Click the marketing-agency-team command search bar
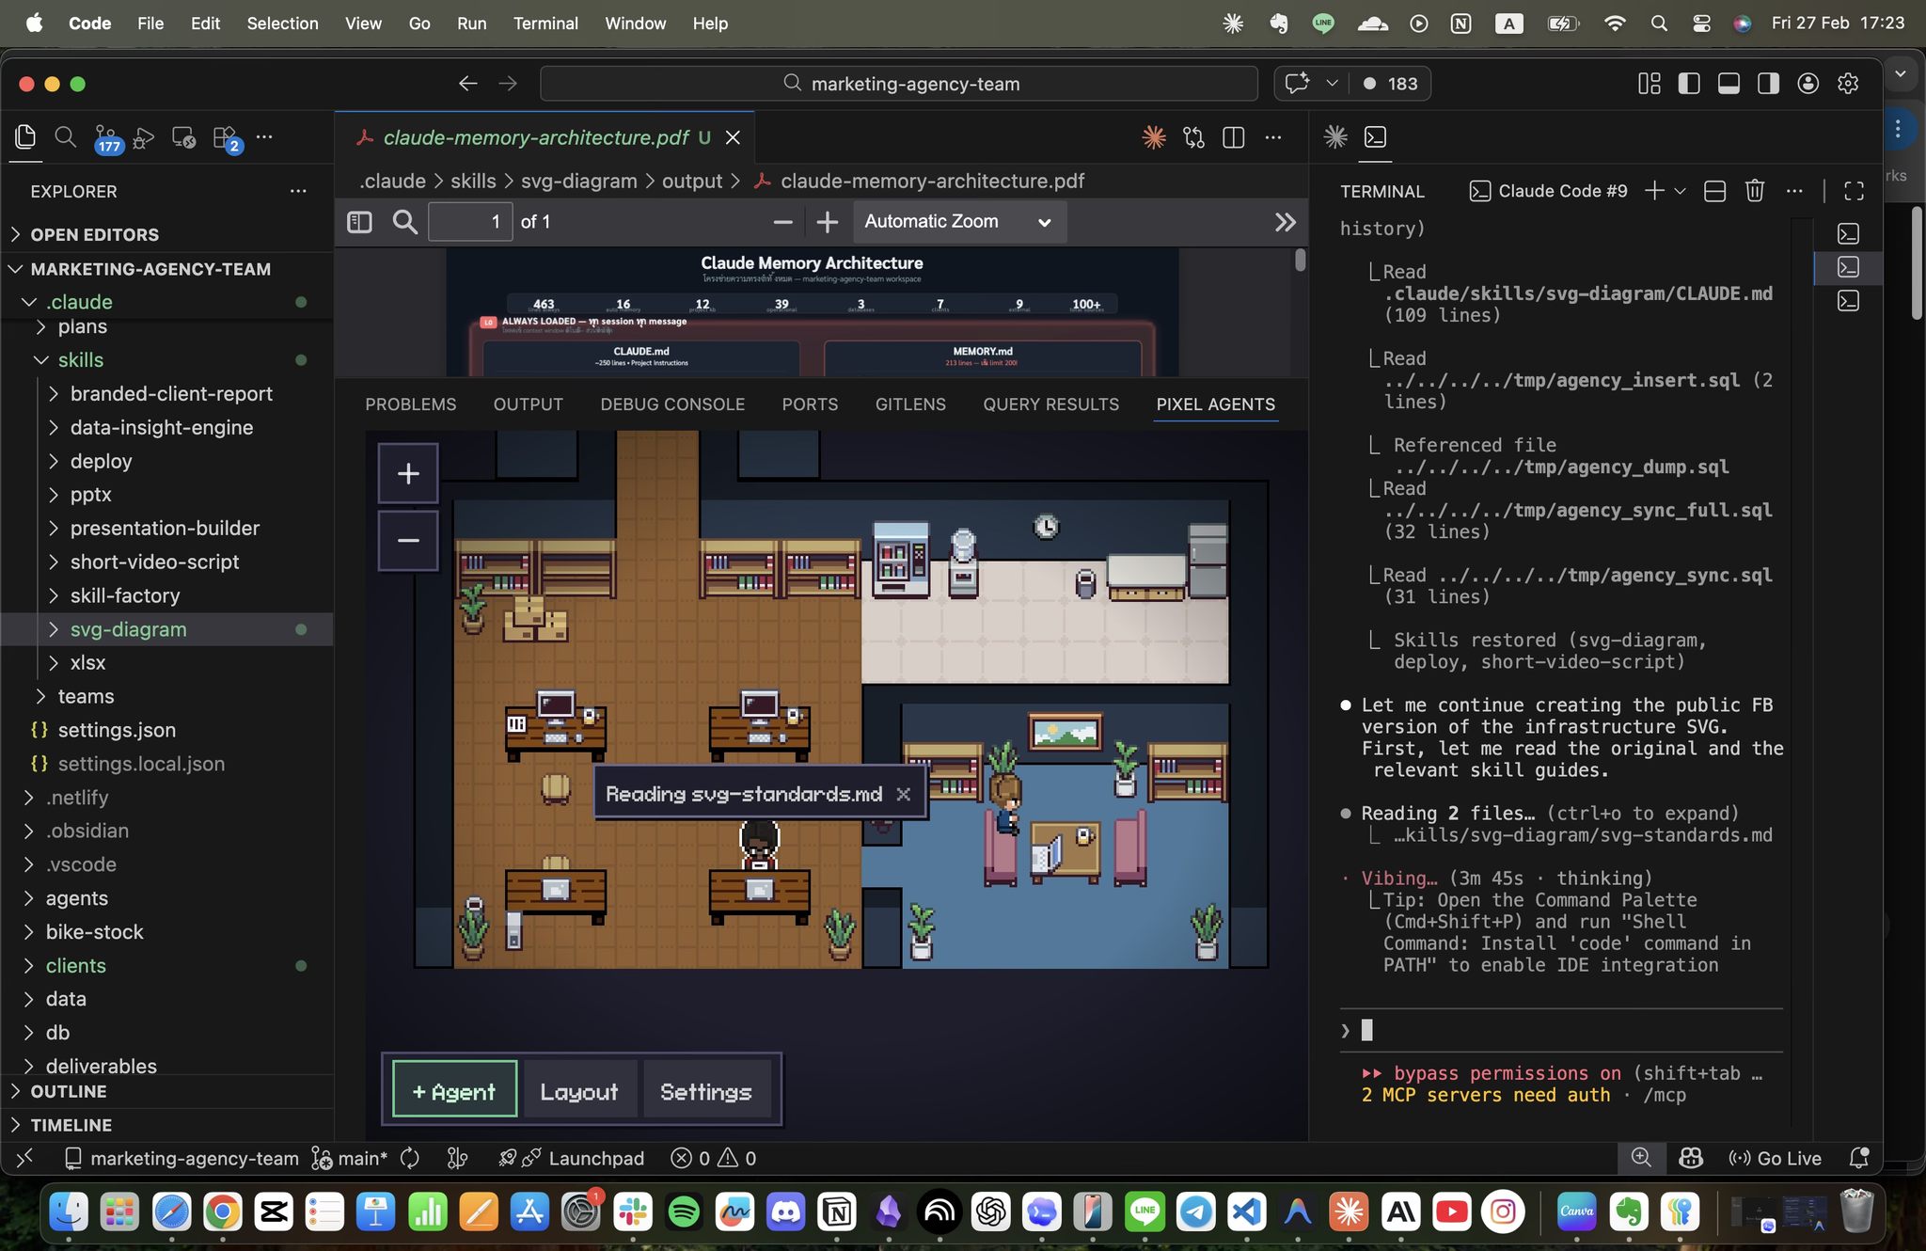 tap(899, 84)
